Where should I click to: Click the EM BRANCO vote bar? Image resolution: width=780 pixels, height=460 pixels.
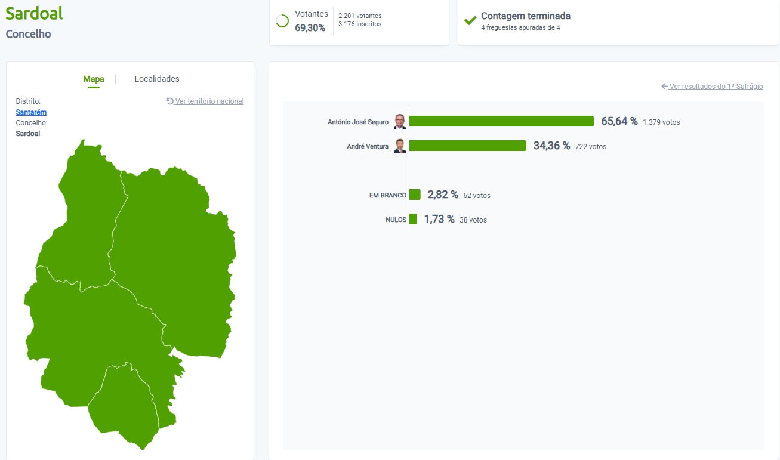[415, 195]
